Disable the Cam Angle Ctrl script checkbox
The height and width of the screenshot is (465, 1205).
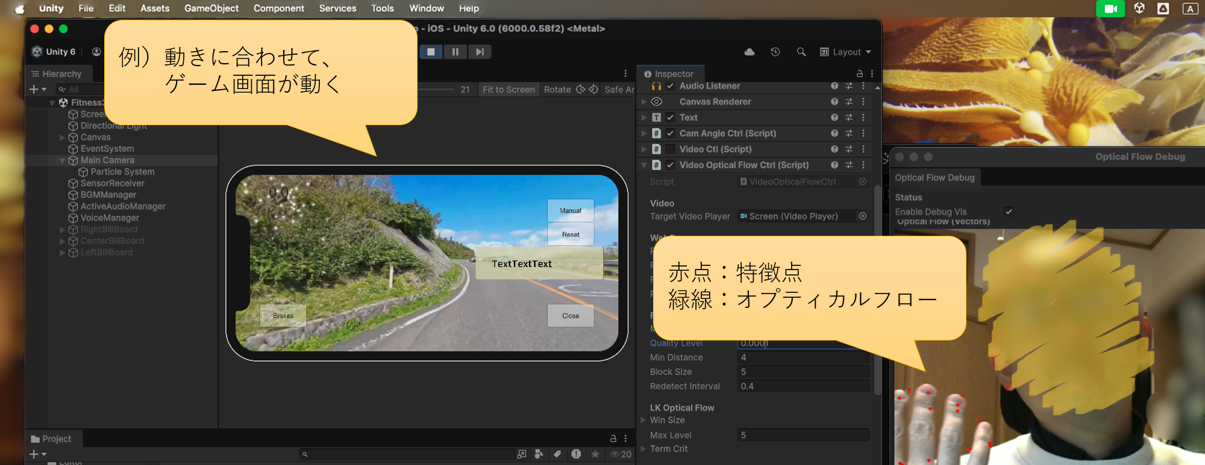pos(670,133)
